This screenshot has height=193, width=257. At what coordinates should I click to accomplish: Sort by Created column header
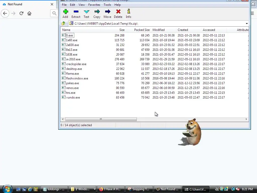(x=188, y=30)
